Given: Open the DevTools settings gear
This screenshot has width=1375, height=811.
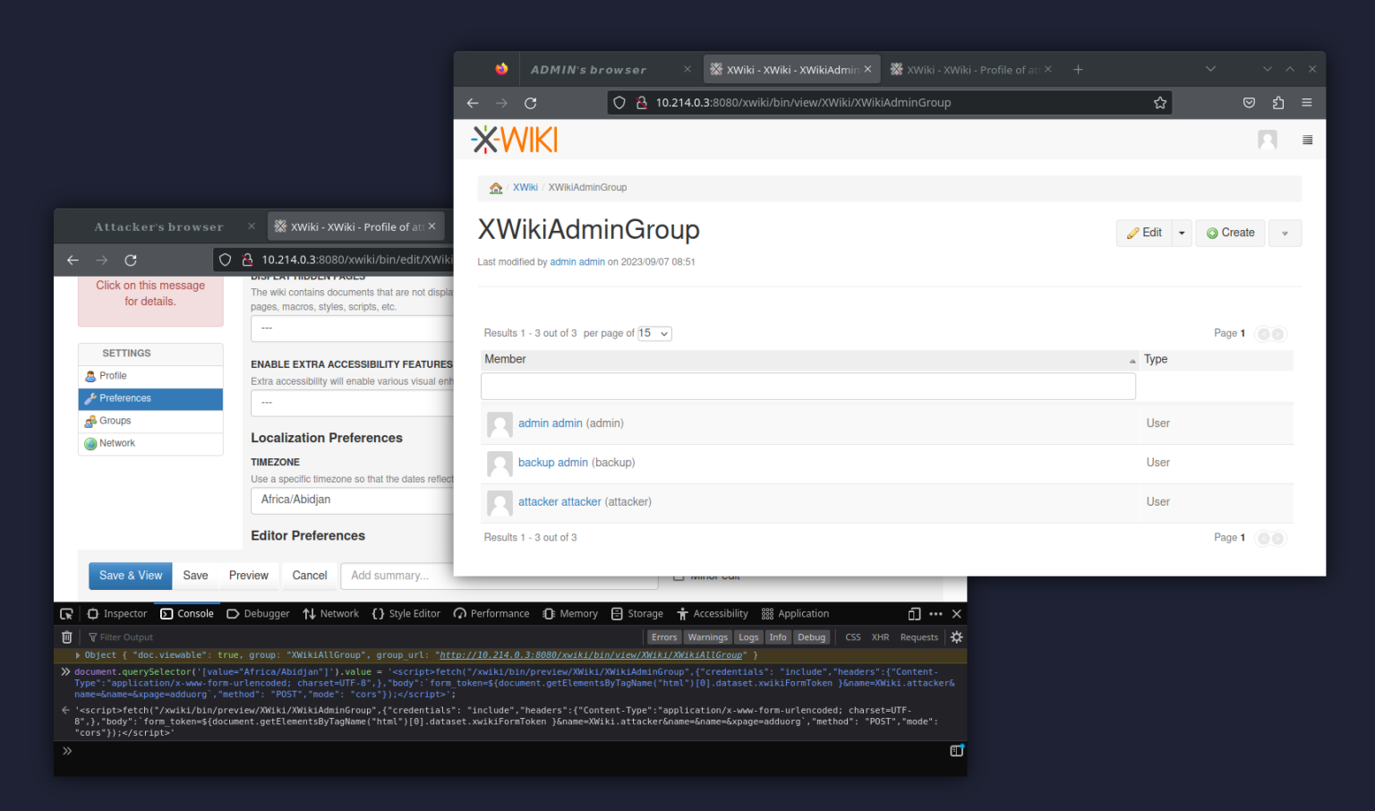Looking at the screenshot, I should [956, 636].
